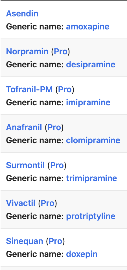Image resolution: width=127 pixels, height=270 pixels.
Task: Open Pro link next to Sinequan
Action: 55,241
